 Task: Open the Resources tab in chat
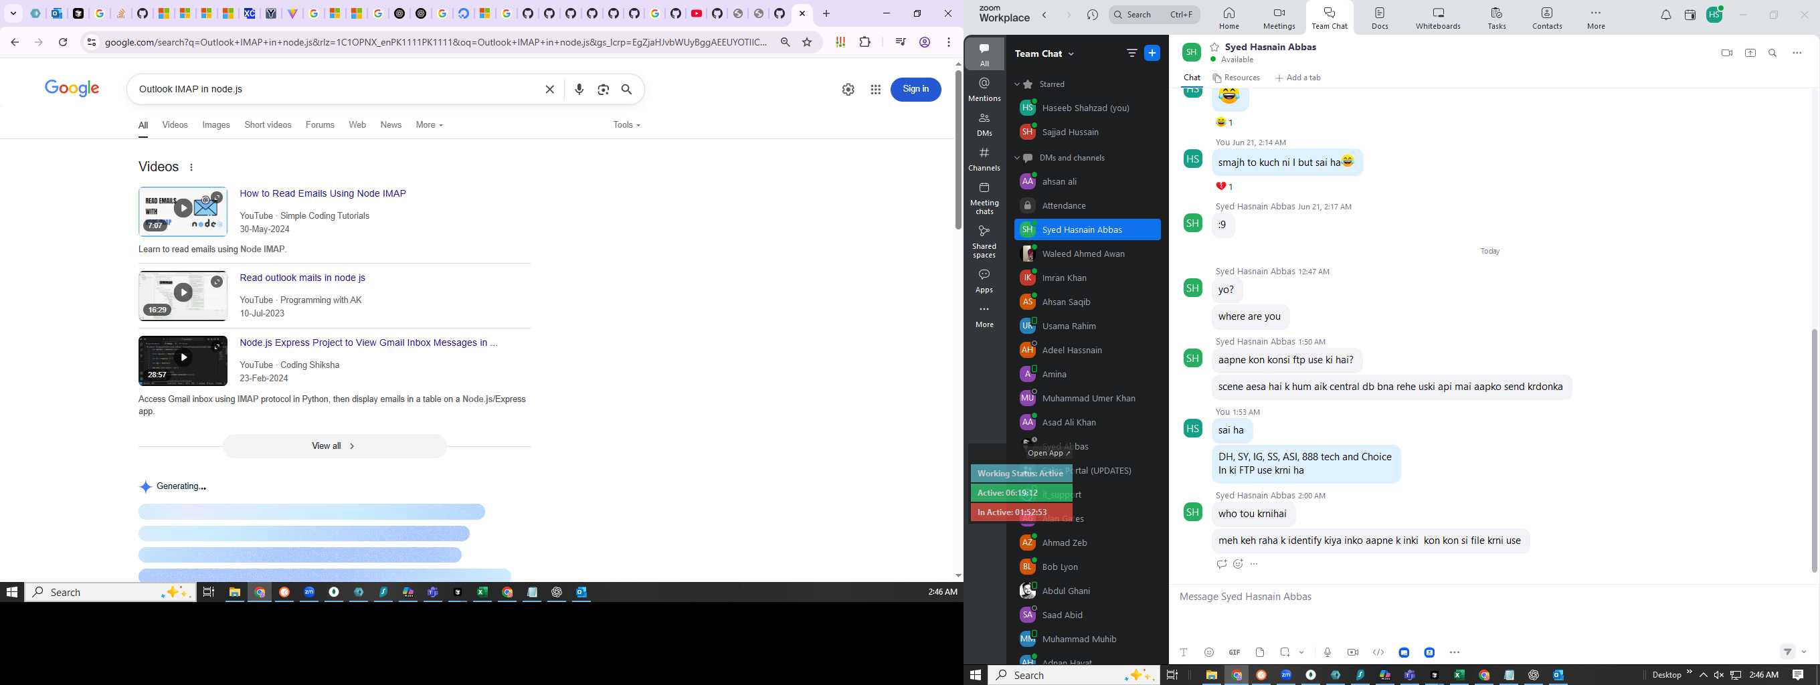[x=1237, y=78]
